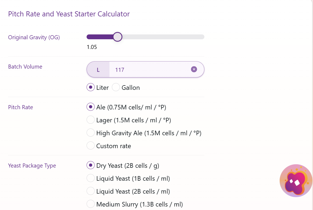313x210 pixels.
Task: Click the L unit prefix in Batch Volume
Action: click(98, 70)
